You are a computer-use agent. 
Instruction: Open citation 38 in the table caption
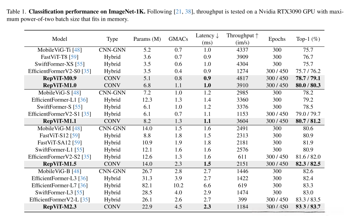click(187, 12)
